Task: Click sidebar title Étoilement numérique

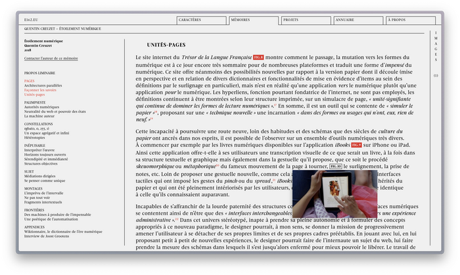Action: [x=43, y=41]
